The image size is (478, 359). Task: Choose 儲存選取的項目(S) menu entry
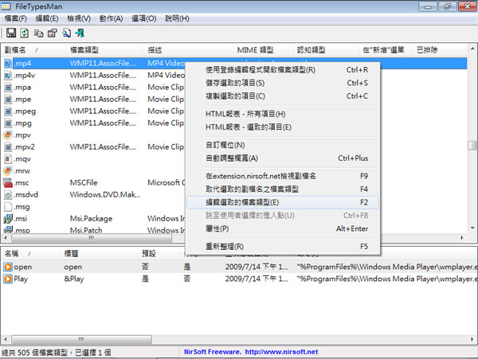pyautogui.click(x=283, y=83)
